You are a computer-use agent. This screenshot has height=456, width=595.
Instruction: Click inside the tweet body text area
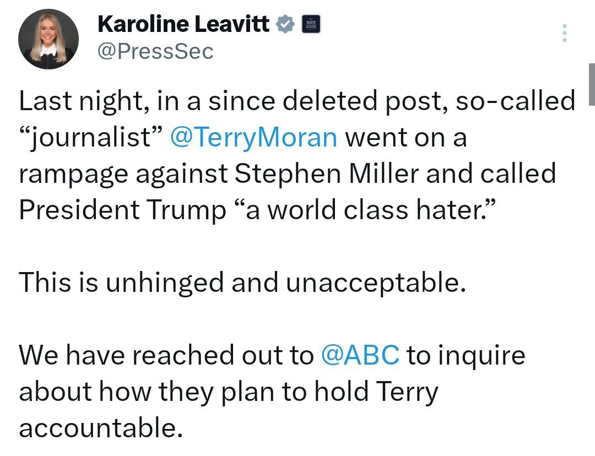click(x=275, y=173)
